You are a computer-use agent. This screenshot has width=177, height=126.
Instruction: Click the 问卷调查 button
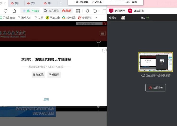tap(54, 75)
